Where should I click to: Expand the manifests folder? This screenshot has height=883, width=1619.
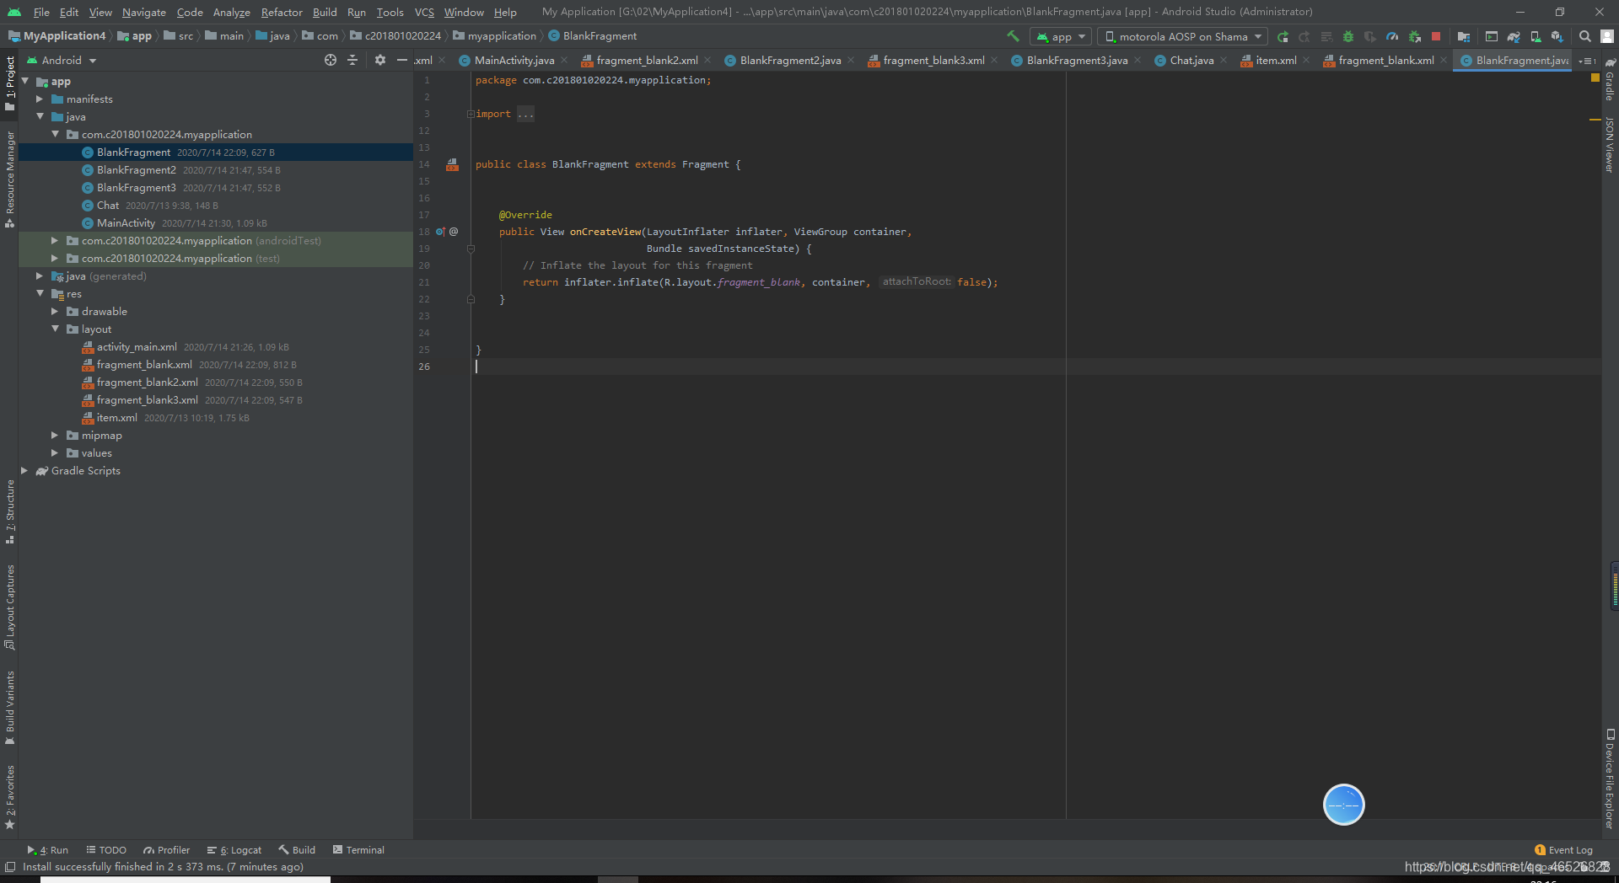40,99
